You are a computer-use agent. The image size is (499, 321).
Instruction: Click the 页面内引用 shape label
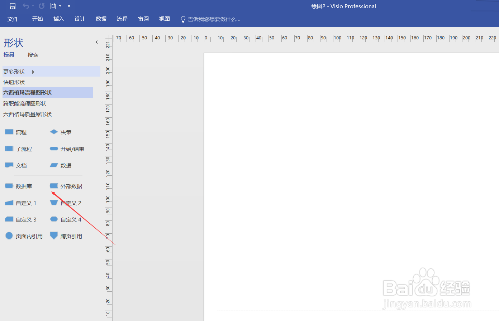[x=29, y=237]
